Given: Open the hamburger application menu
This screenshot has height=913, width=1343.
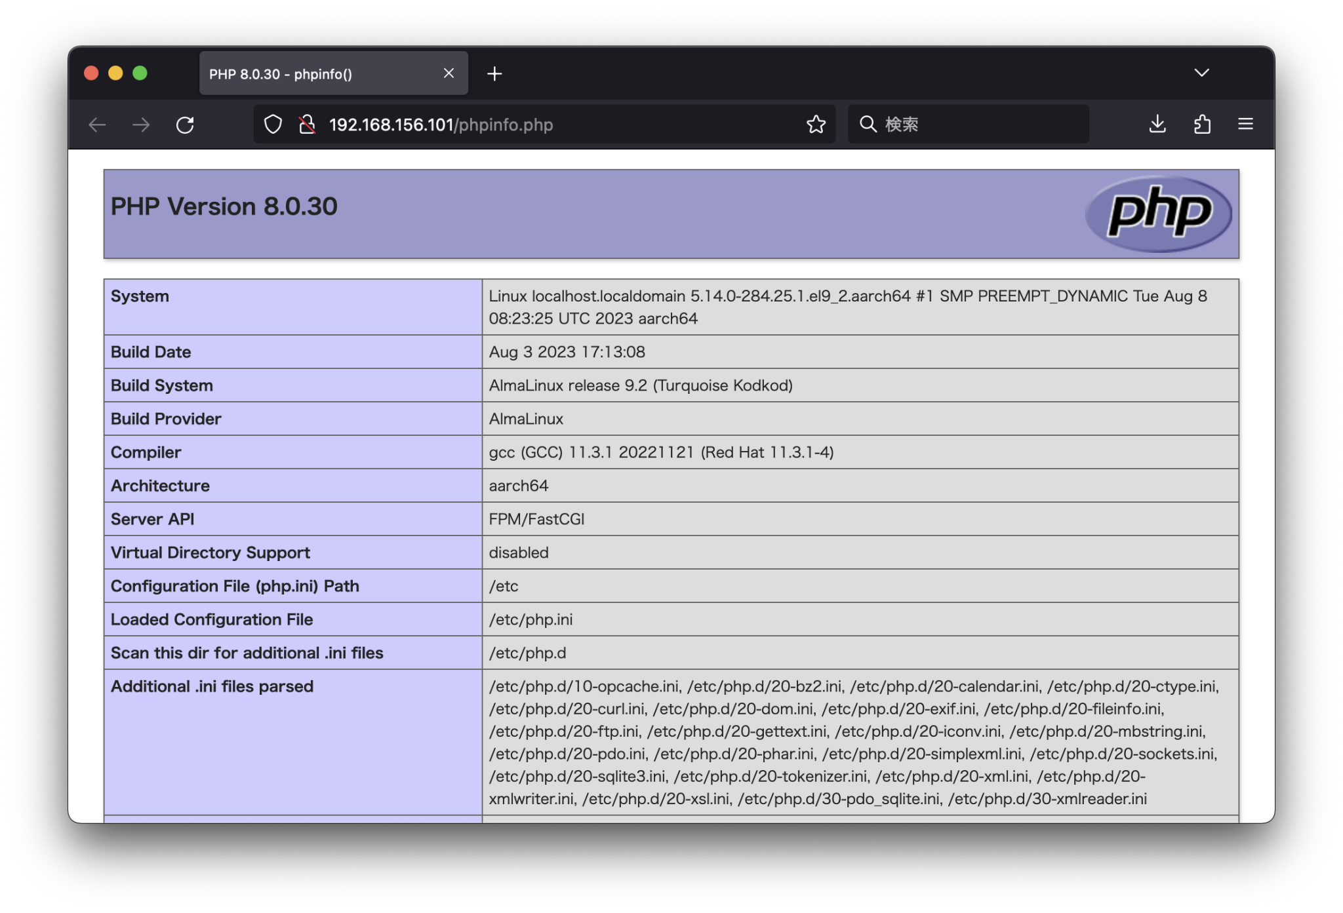Looking at the screenshot, I should 1245,125.
